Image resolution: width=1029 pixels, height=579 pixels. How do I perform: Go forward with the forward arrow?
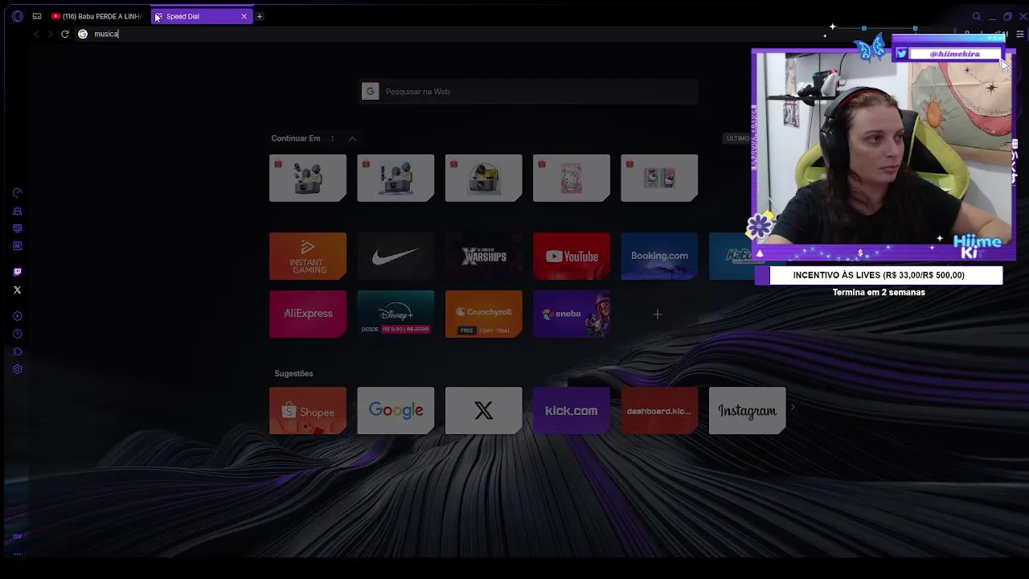(50, 34)
